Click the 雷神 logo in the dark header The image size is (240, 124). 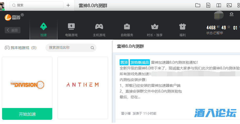click(14, 17)
